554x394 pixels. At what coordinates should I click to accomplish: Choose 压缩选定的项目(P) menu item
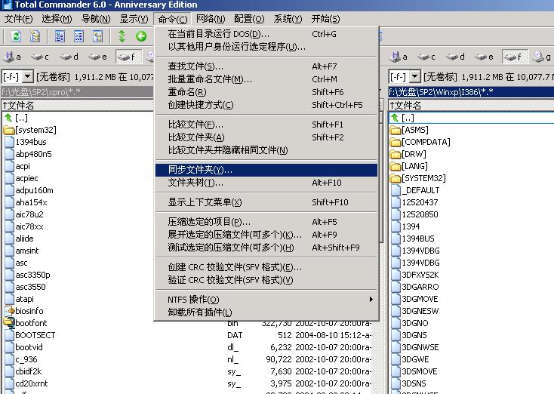coord(266,222)
